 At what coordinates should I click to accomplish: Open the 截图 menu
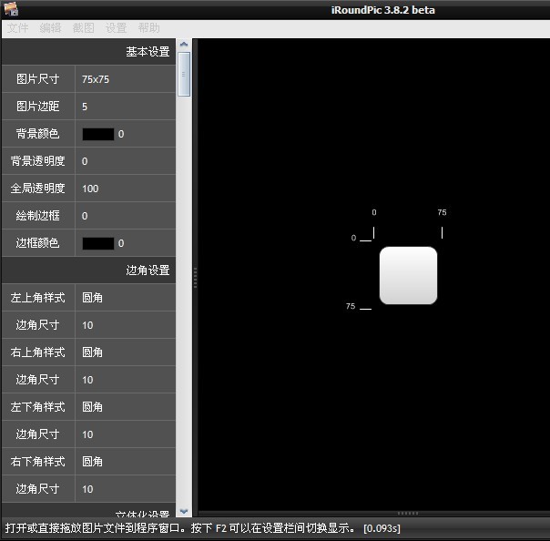(x=84, y=28)
